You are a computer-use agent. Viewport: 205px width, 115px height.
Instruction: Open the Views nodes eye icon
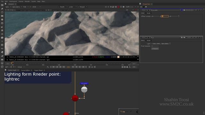click(x=2, y=49)
